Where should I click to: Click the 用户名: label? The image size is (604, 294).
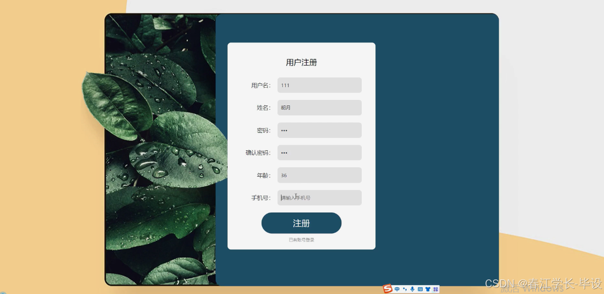261,85
